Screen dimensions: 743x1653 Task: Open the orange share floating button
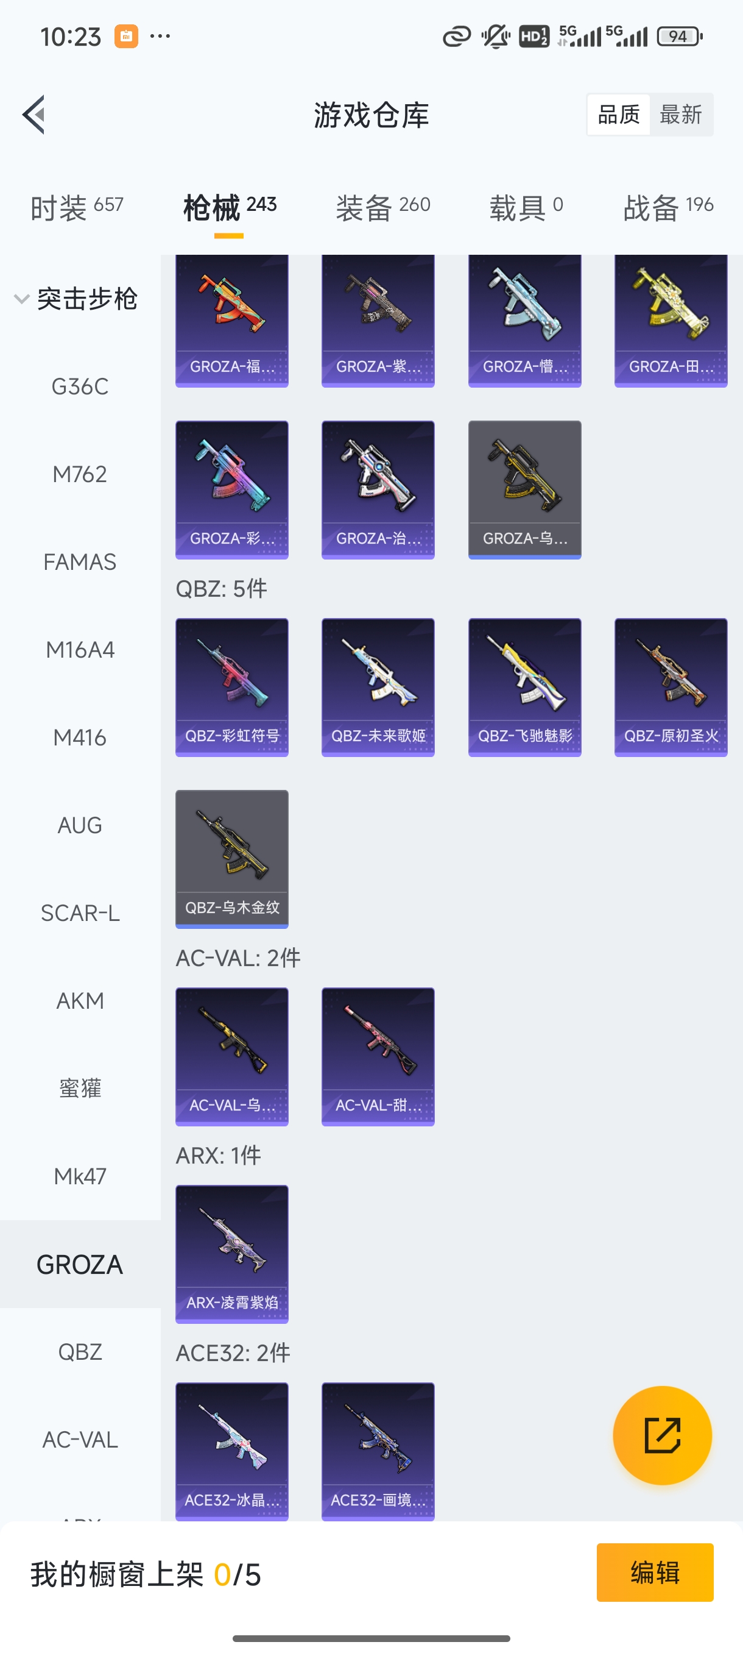point(661,1435)
